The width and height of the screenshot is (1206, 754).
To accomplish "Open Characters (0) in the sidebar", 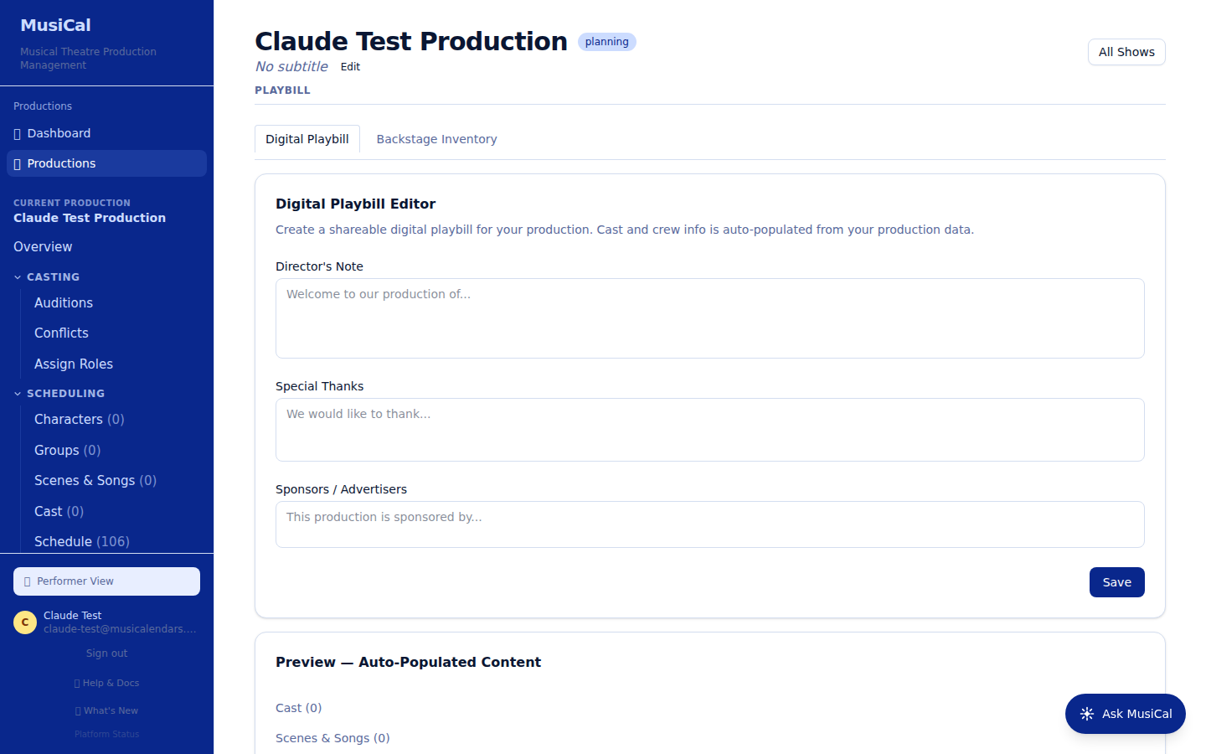I will [80, 420].
